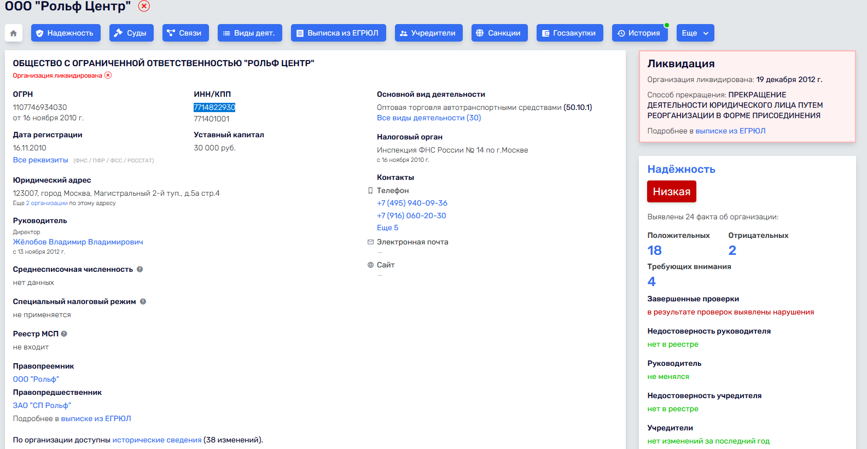Viewport: 867px width, 449px height.
Task: Click the home icon button
Action: coord(14,33)
